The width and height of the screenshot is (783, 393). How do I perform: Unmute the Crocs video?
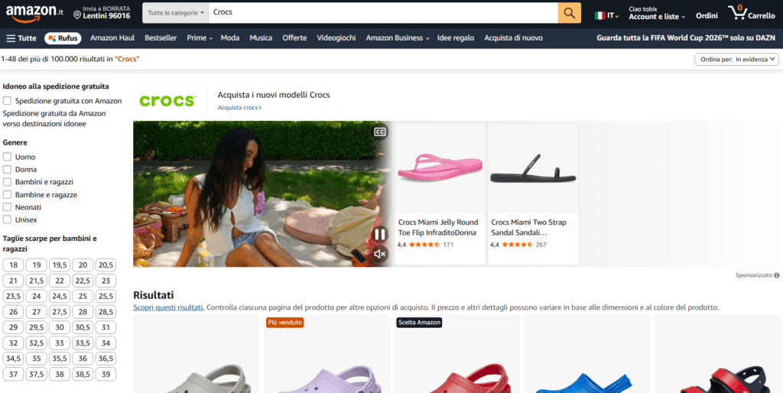(x=380, y=254)
